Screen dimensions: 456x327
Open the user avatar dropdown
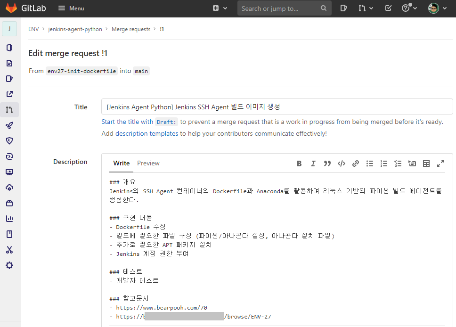437,8
